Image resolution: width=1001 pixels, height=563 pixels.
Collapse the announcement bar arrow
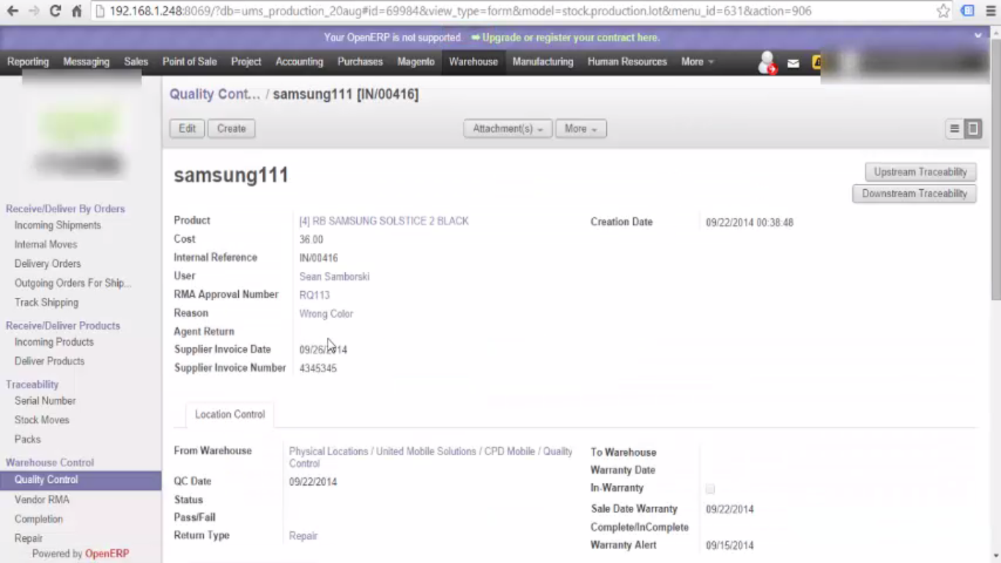(x=978, y=35)
